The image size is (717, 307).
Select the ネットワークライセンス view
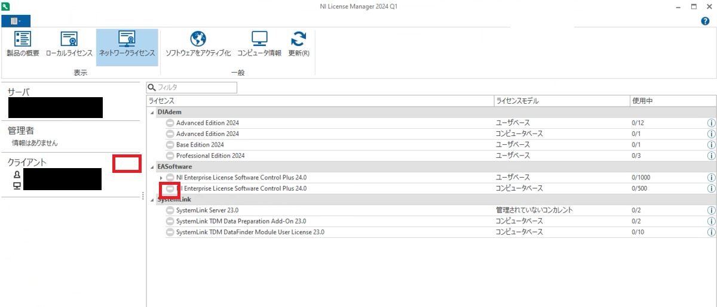coord(127,44)
